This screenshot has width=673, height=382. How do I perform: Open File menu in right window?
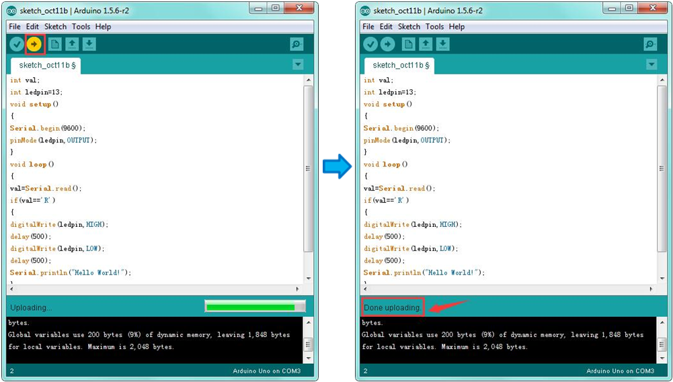(x=368, y=27)
